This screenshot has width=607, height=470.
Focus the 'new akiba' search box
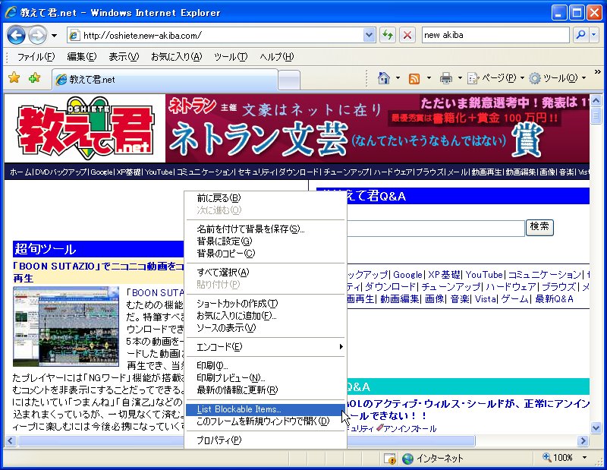coord(495,35)
